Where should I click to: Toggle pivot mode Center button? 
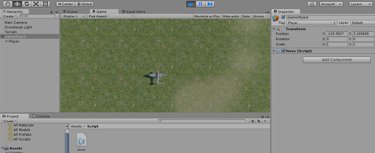coord(66,4)
